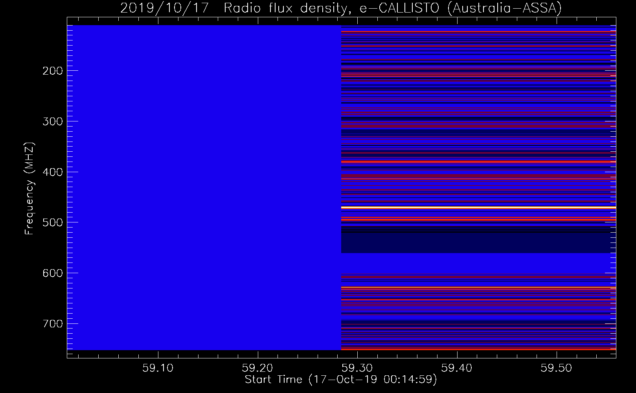Click the bright yellow-white band near 470 MHz
This screenshot has height=393, width=636.
pyautogui.click(x=478, y=207)
